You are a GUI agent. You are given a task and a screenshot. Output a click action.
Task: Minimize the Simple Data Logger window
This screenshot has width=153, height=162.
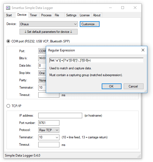coord(110,8)
